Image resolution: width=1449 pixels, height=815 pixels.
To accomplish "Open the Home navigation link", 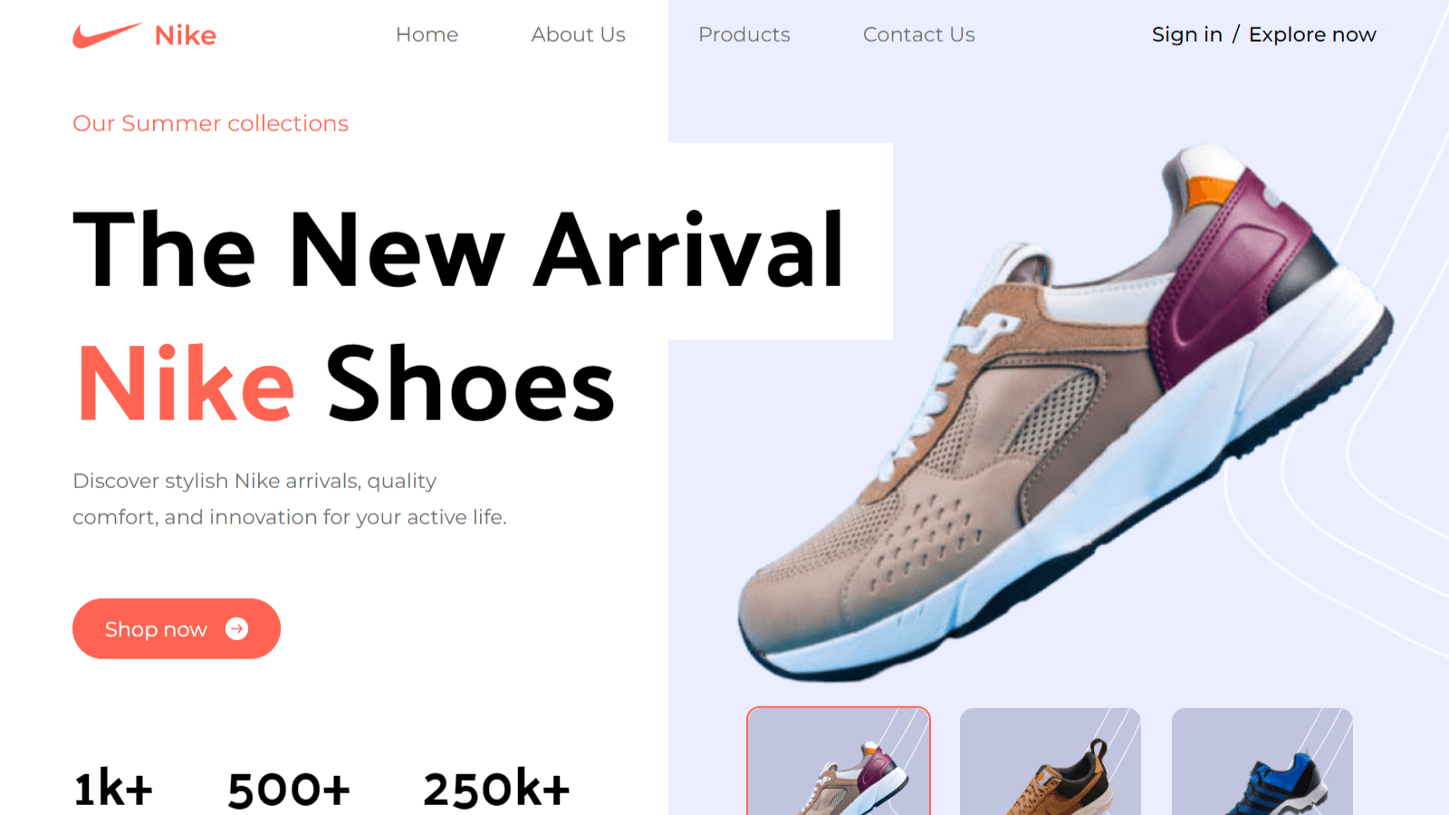I will (x=427, y=34).
